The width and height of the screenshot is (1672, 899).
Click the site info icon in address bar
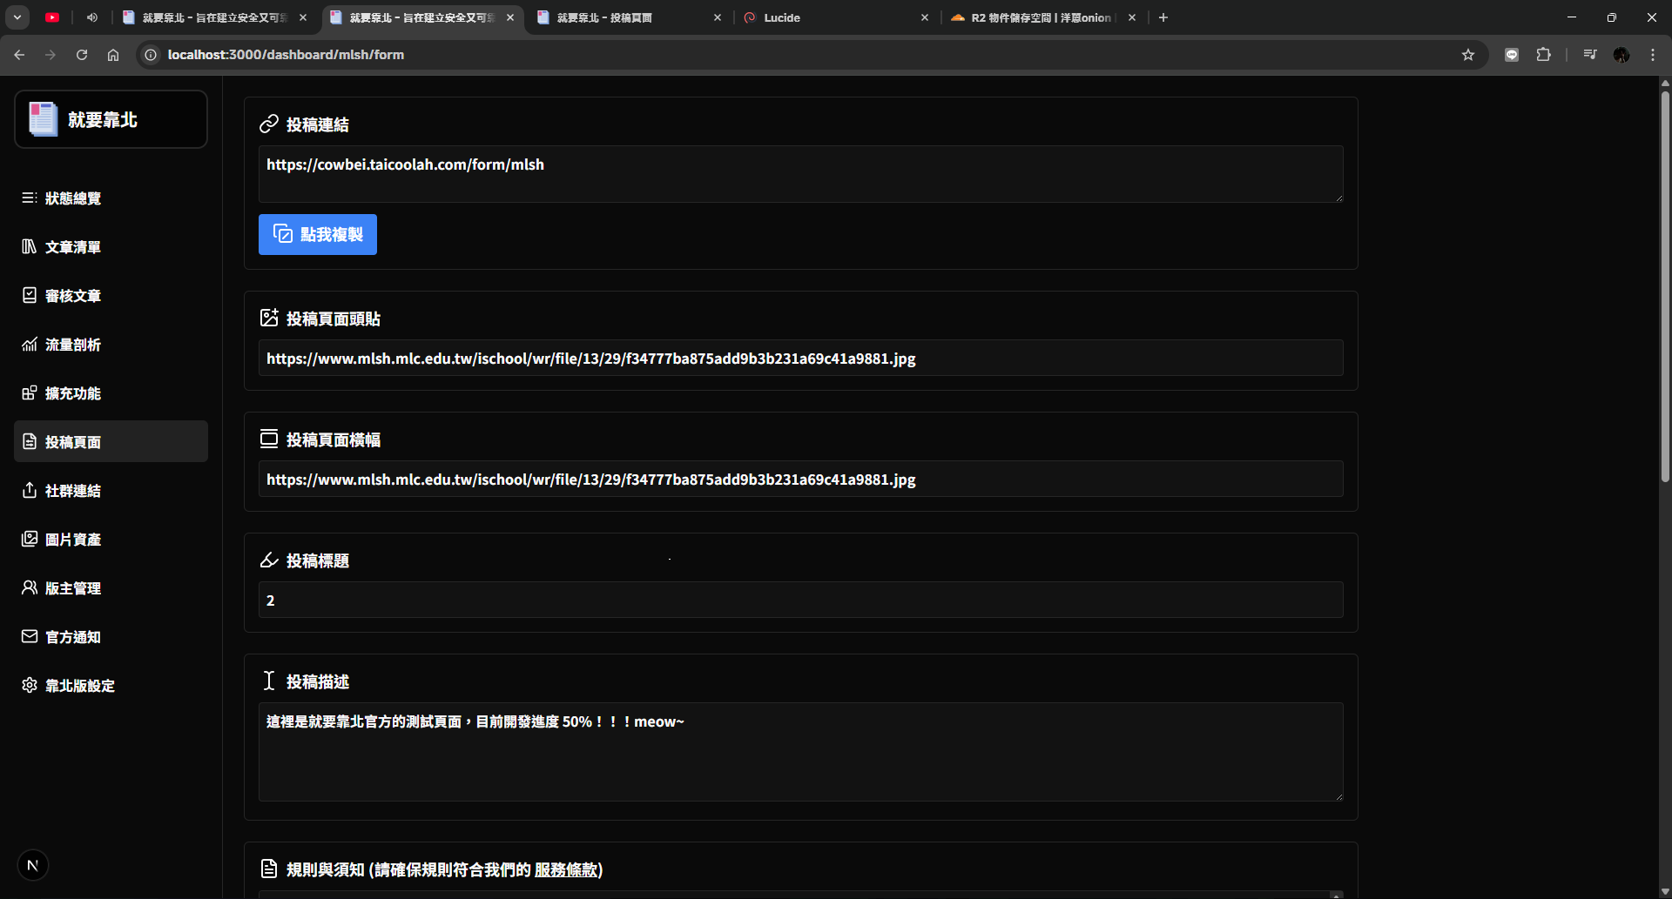coord(151,55)
